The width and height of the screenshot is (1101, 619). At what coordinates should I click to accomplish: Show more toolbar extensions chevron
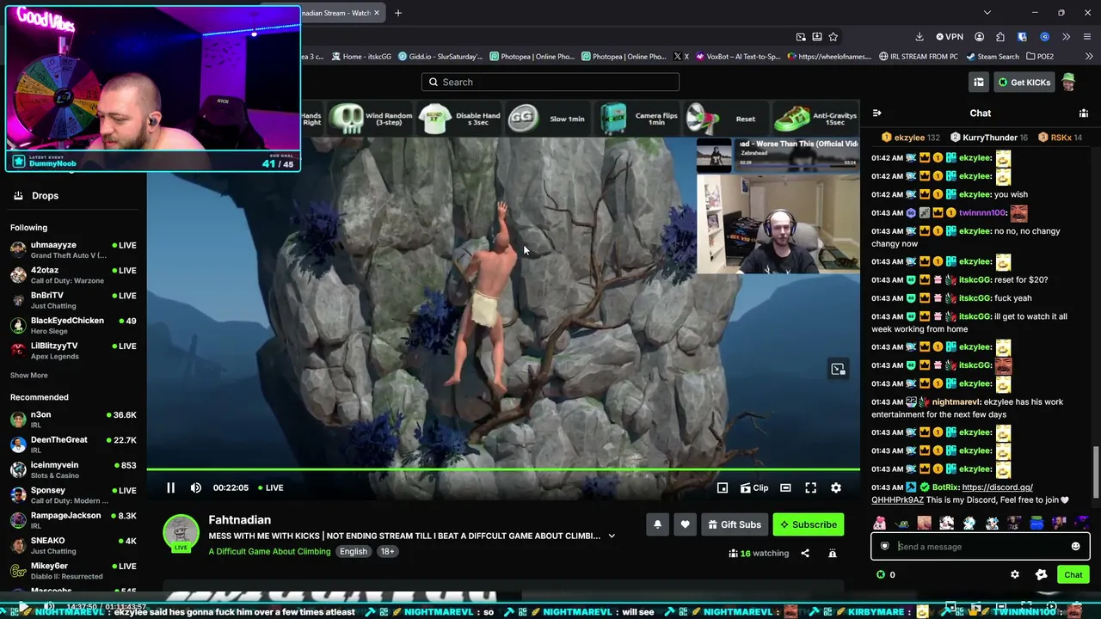click(x=1067, y=37)
